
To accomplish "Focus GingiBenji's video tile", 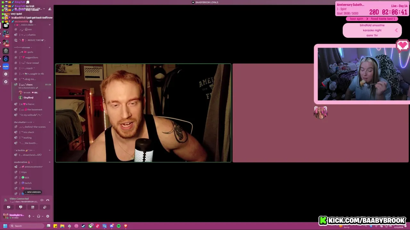I will click(x=143, y=113).
